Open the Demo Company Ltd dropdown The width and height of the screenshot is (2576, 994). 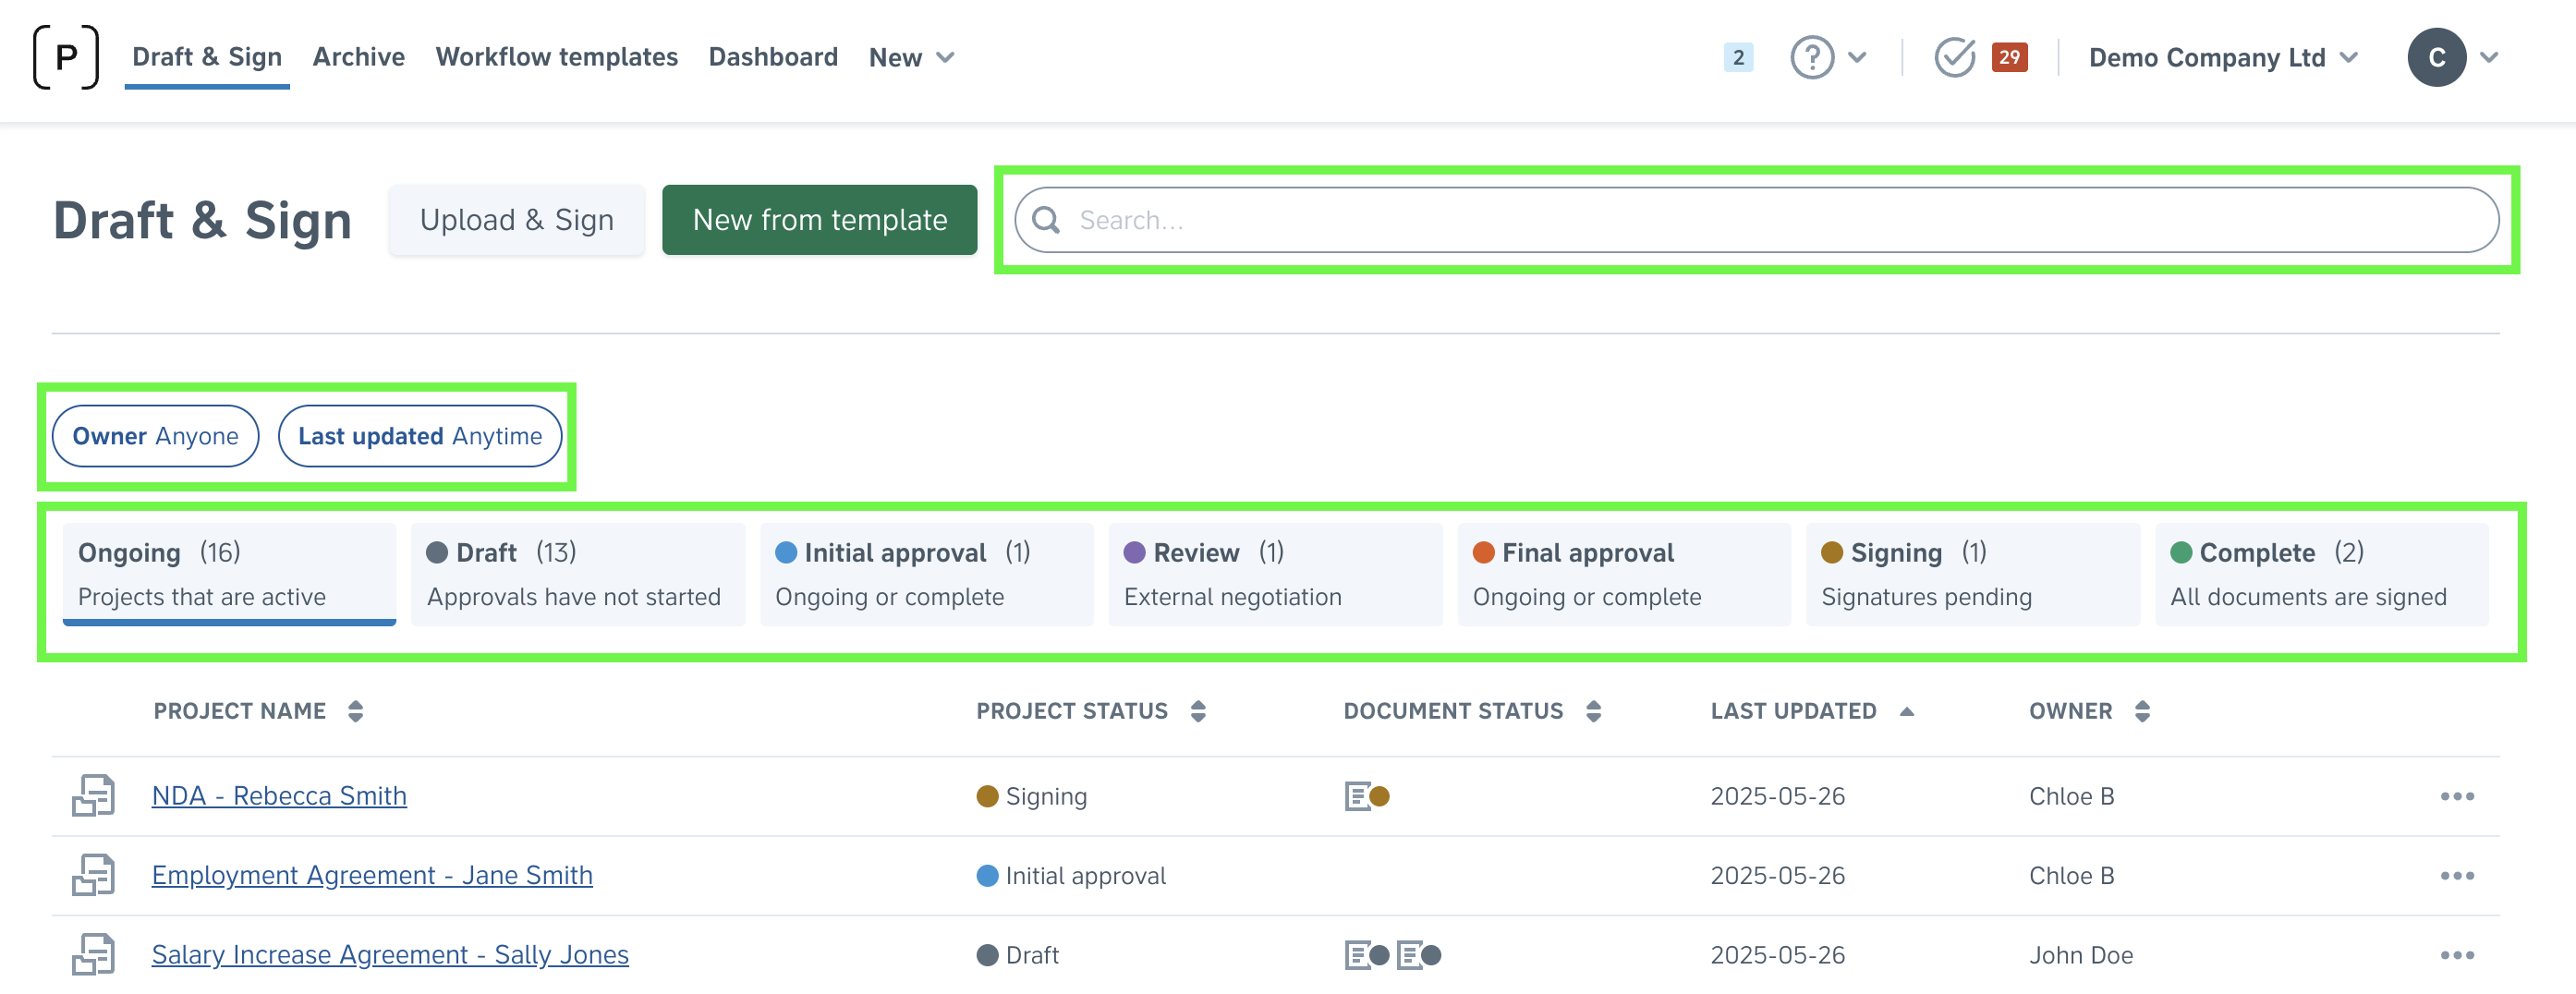coord(2223,57)
